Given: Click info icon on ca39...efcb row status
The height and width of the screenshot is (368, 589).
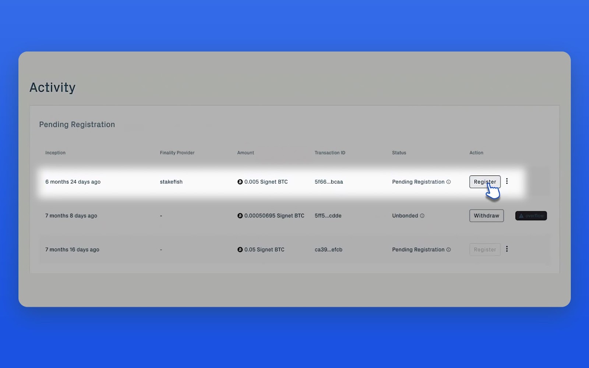Looking at the screenshot, I should [448, 250].
